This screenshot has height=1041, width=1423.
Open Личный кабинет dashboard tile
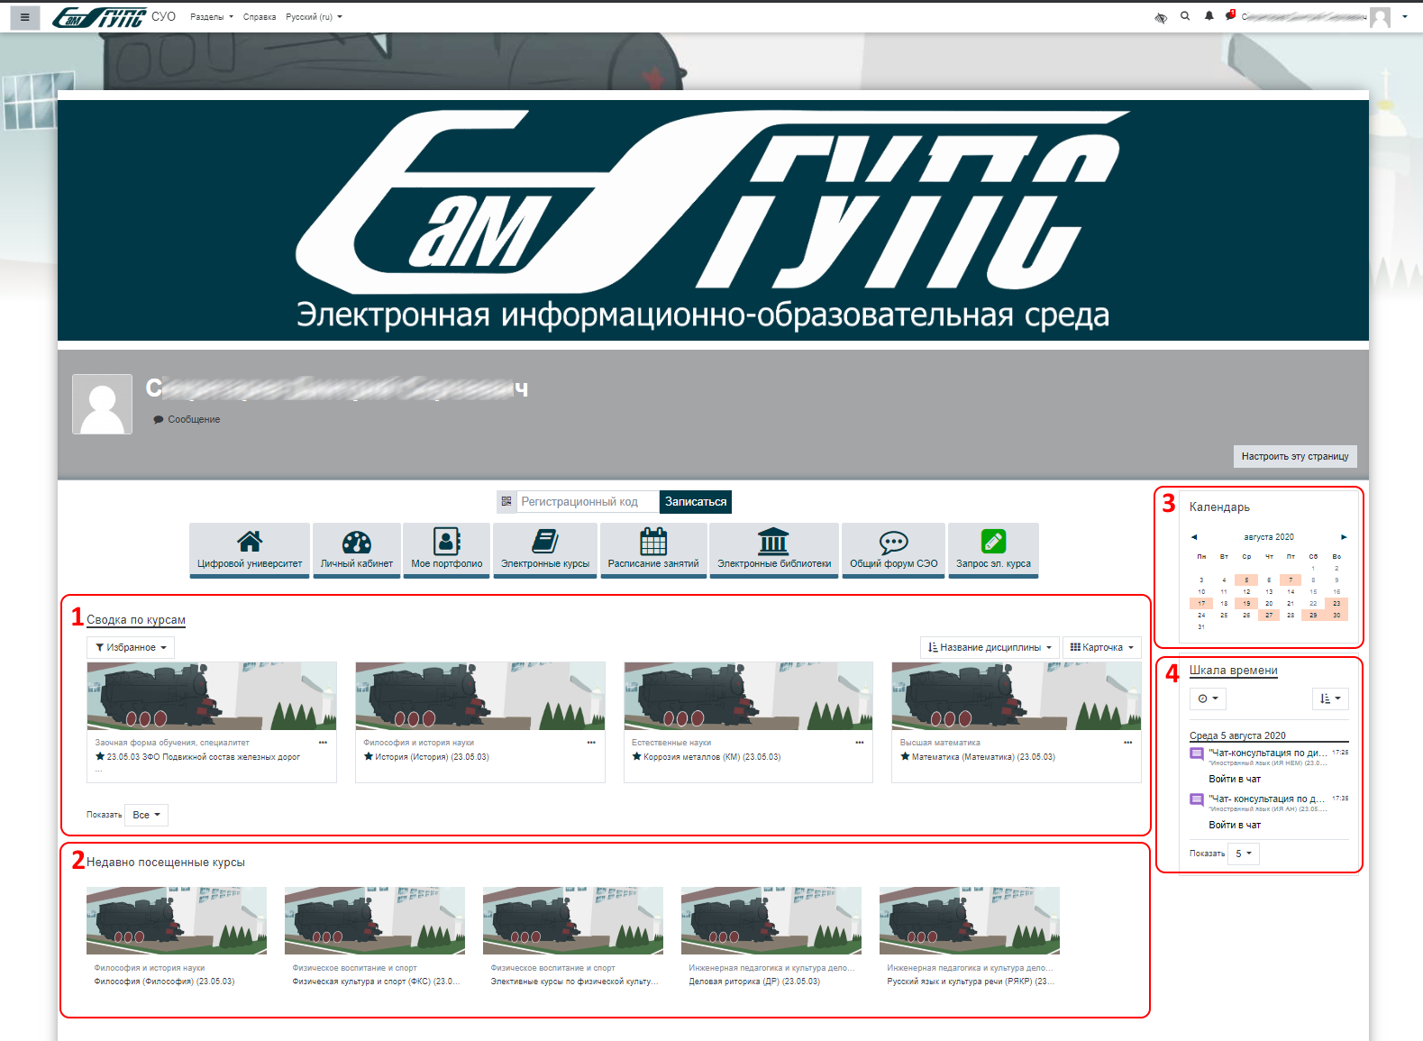[357, 551]
